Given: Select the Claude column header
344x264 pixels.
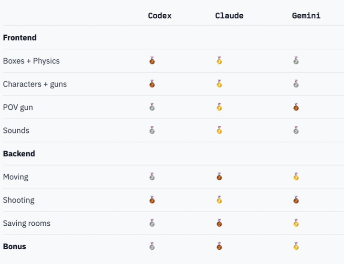Looking at the screenshot, I should click(229, 16).
